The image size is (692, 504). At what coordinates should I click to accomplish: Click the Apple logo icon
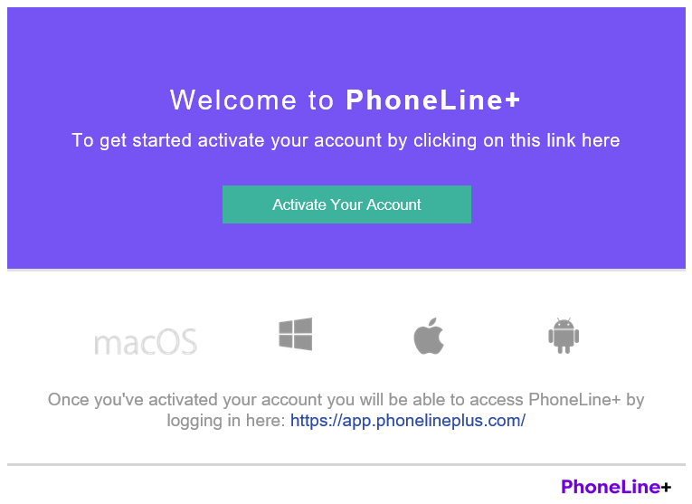[430, 336]
